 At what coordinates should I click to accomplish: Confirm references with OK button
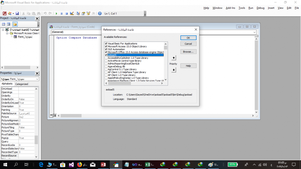point(188,38)
